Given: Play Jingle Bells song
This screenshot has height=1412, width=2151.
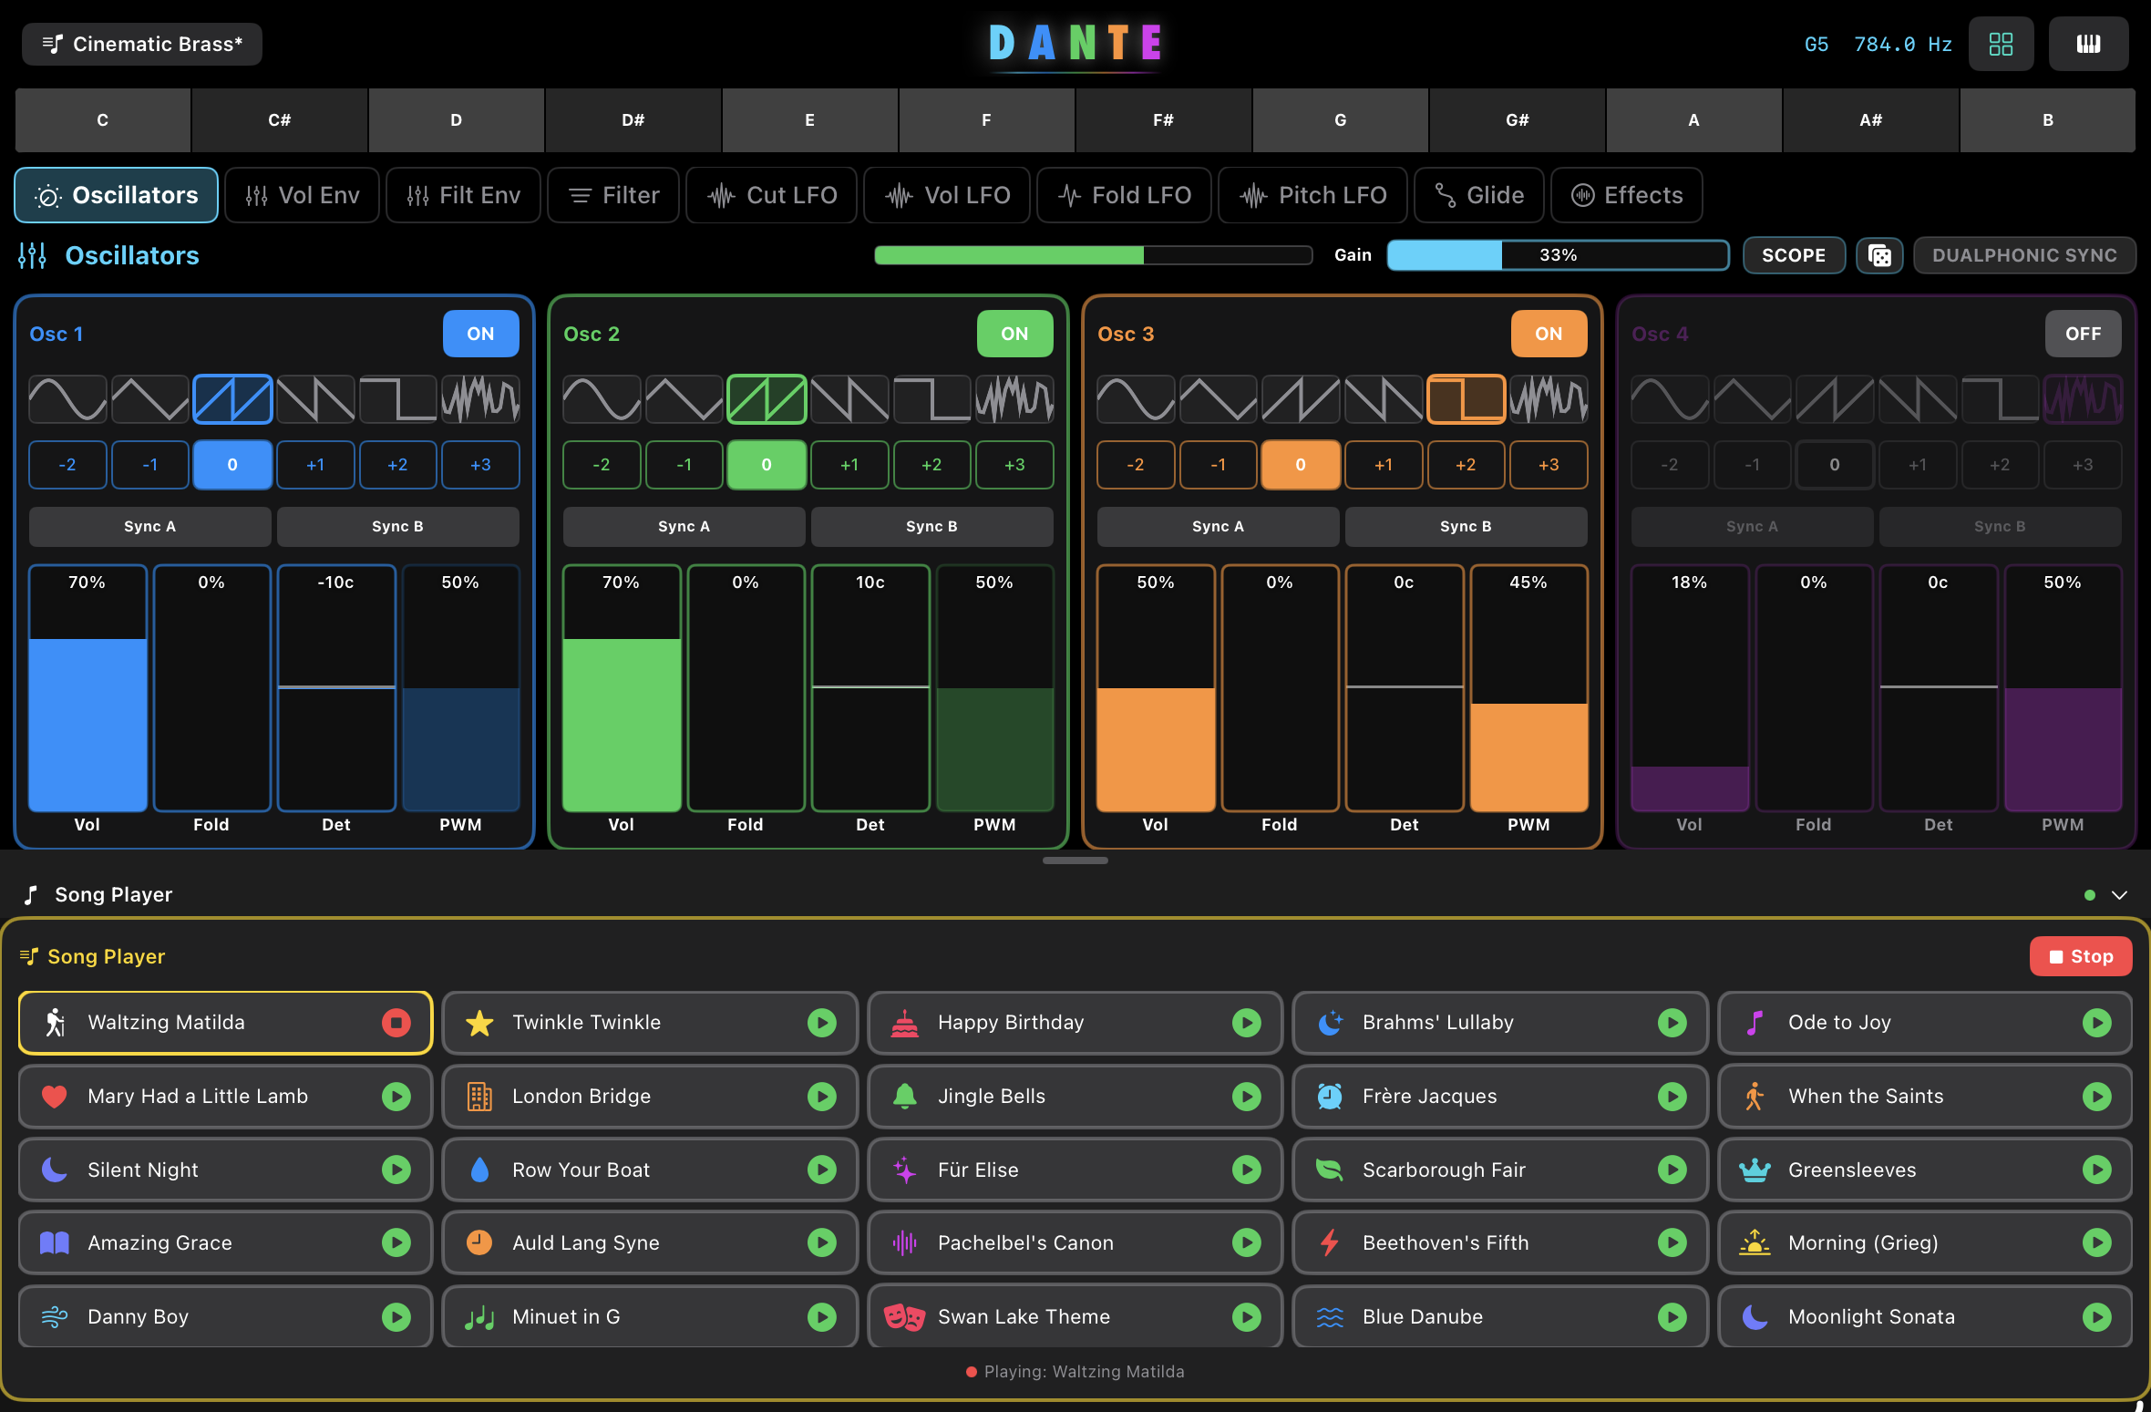Looking at the screenshot, I should pos(1246,1097).
